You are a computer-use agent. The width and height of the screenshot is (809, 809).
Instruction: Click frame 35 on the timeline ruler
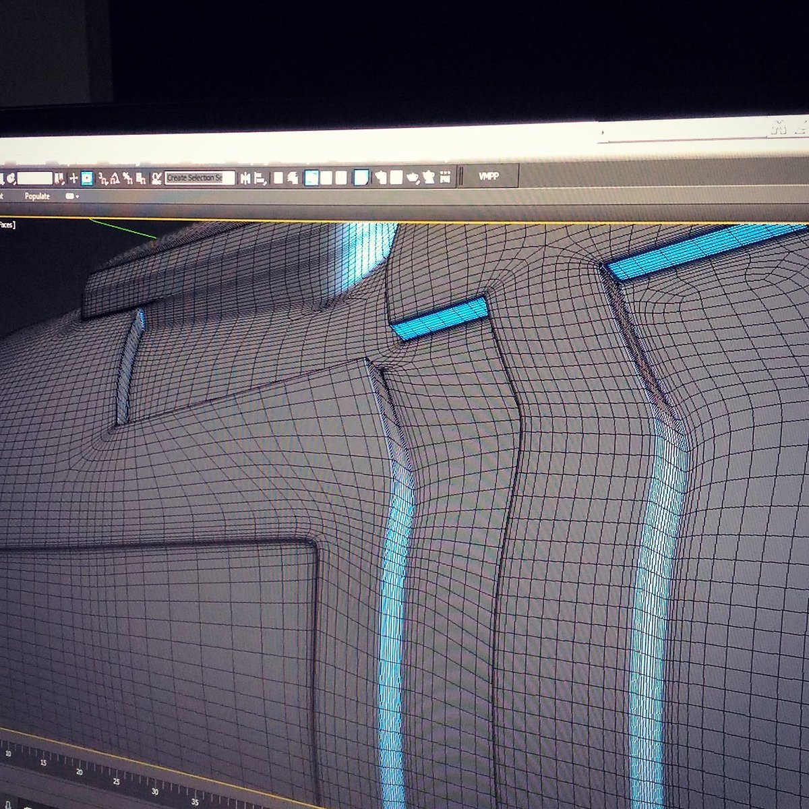[195, 802]
